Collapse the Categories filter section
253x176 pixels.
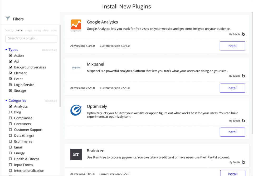click(x=6, y=100)
